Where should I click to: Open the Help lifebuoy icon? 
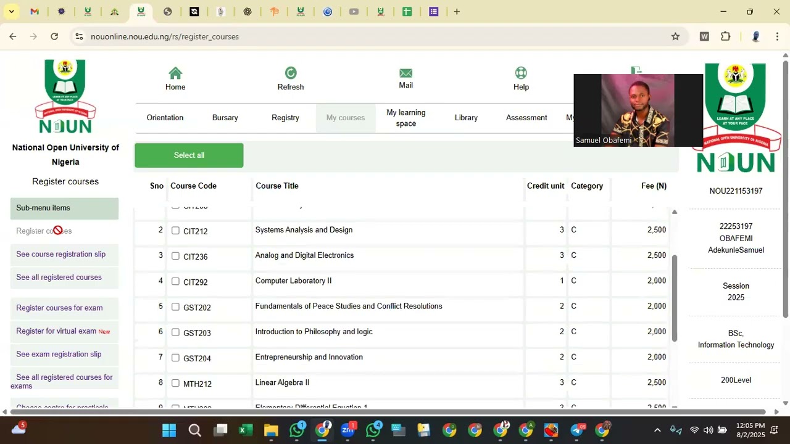coord(521,73)
